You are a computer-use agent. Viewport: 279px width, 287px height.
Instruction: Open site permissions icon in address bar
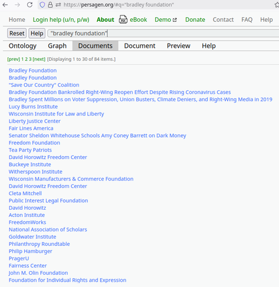pos(58,5)
